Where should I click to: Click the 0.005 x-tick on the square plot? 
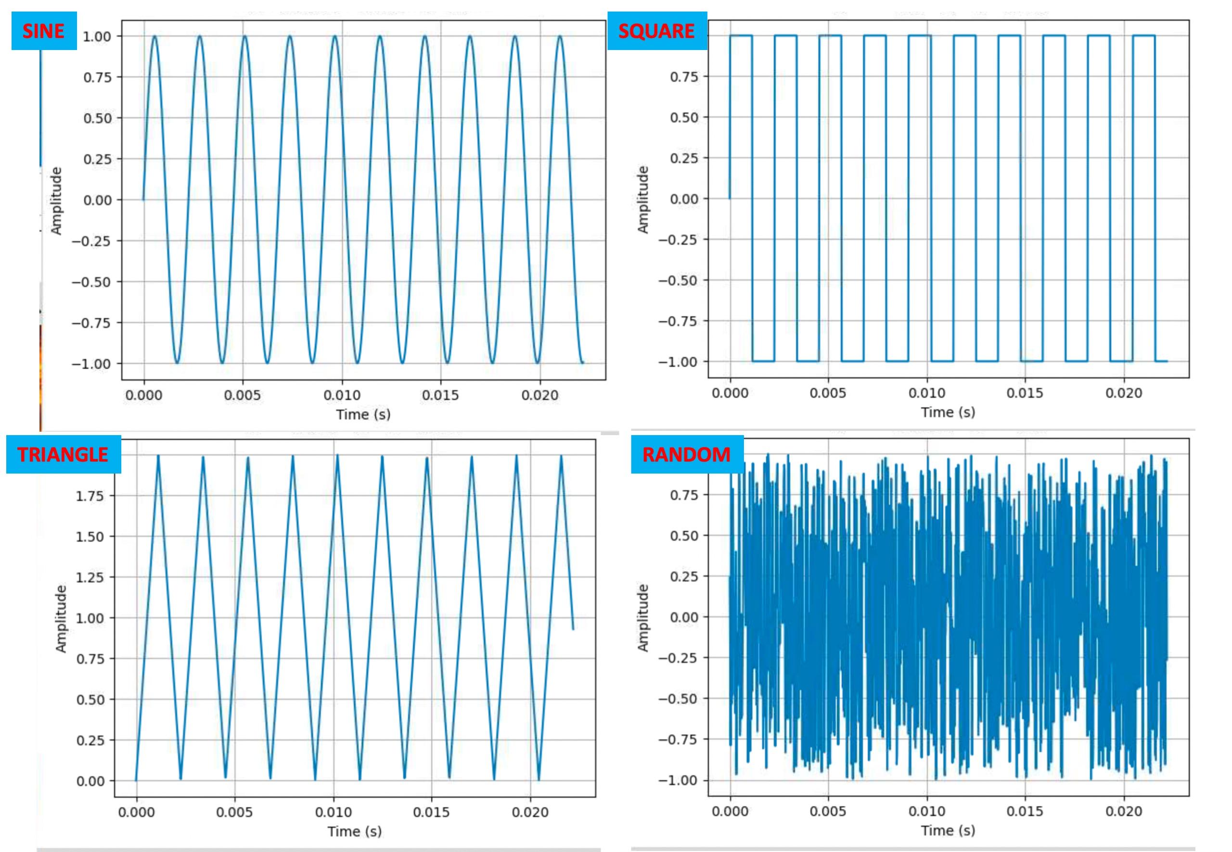(x=828, y=393)
